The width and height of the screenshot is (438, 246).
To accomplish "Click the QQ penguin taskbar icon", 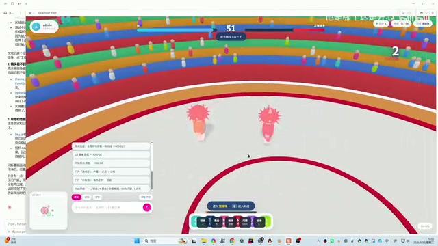I will pyautogui.click(x=270, y=241).
